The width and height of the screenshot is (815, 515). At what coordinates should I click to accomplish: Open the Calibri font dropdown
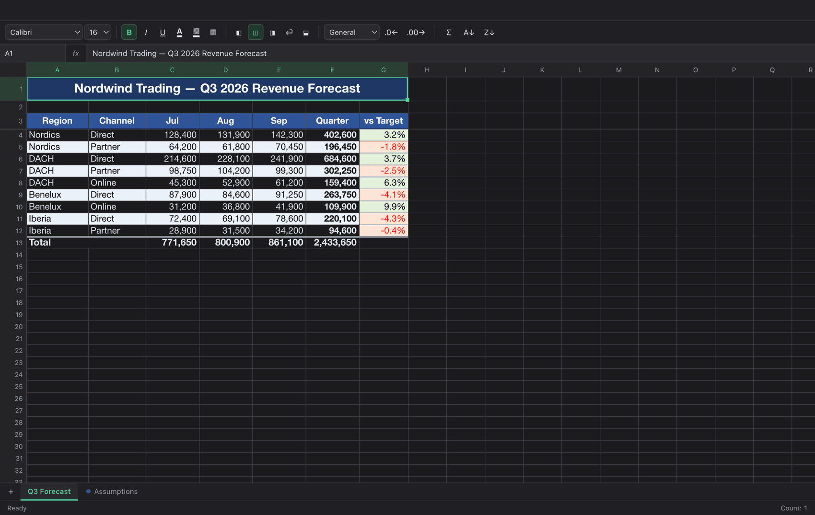click(x=44, y=32)
